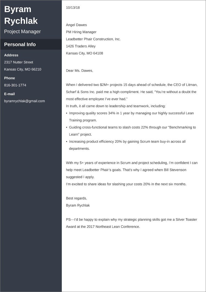This screenshot has width=206, height=292.
Task: Click the 2317 Nutter Street address line
Action: 18,62
